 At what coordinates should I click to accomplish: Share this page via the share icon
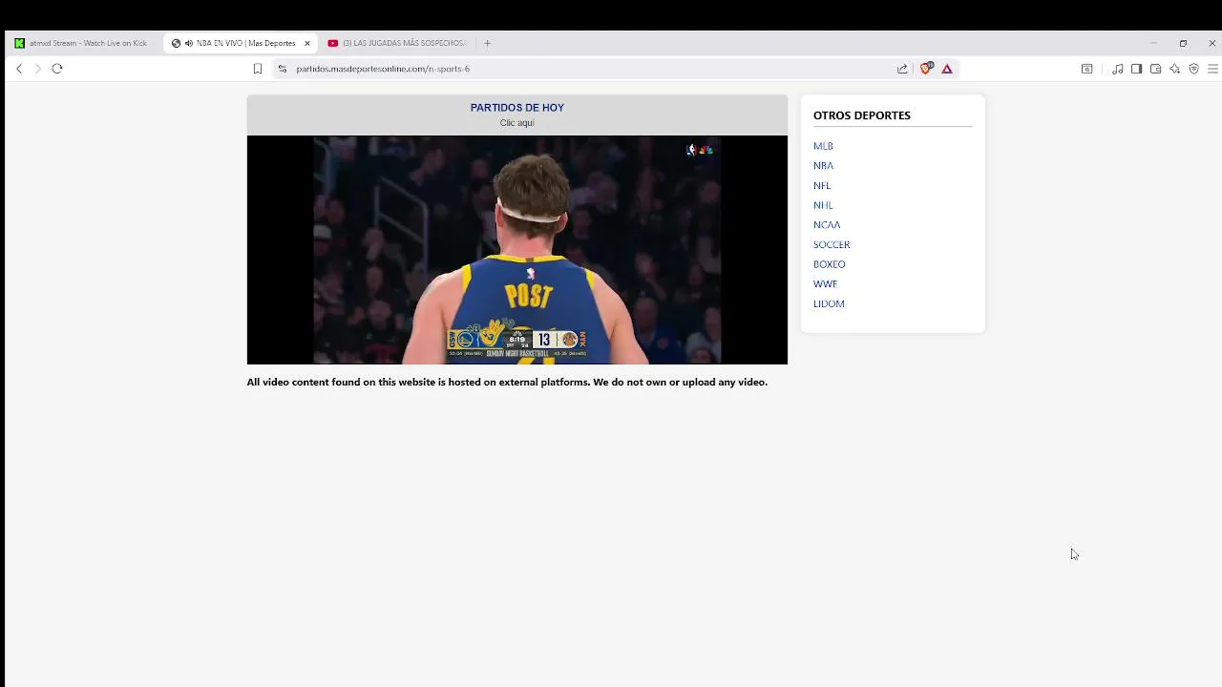pyautogui.click(x=902, y=69)
